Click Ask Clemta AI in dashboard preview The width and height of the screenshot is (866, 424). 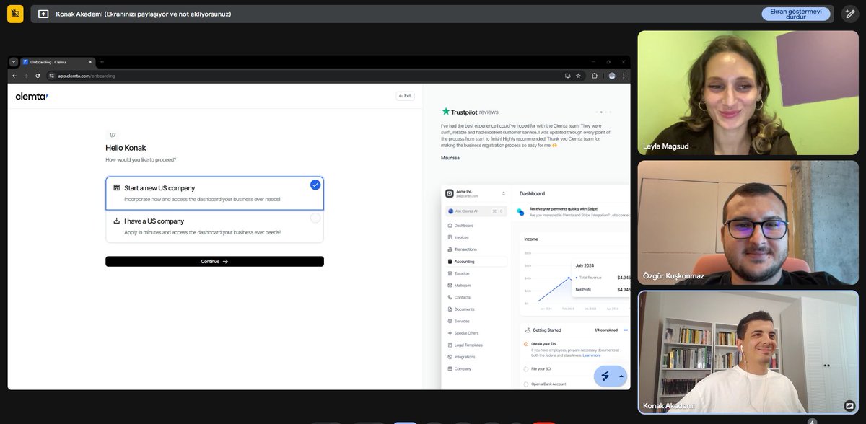click(476, 211)
